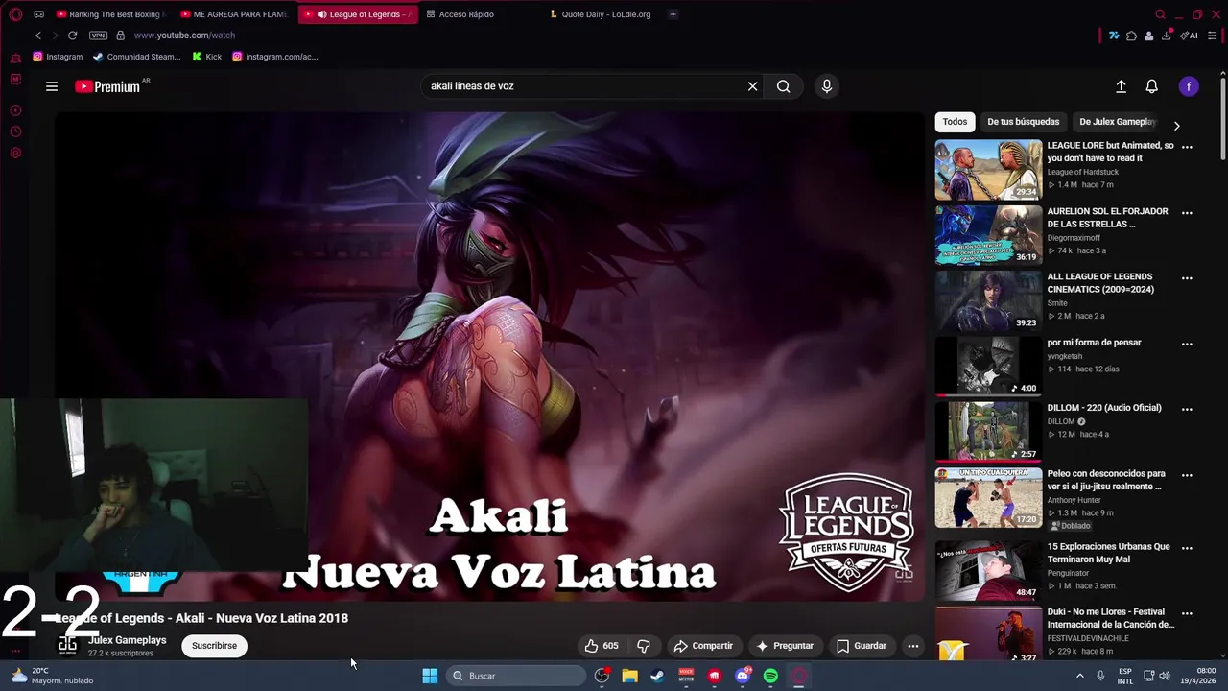Open browser downloads icon
1228x691 pixels.
tap(1167, 36)
